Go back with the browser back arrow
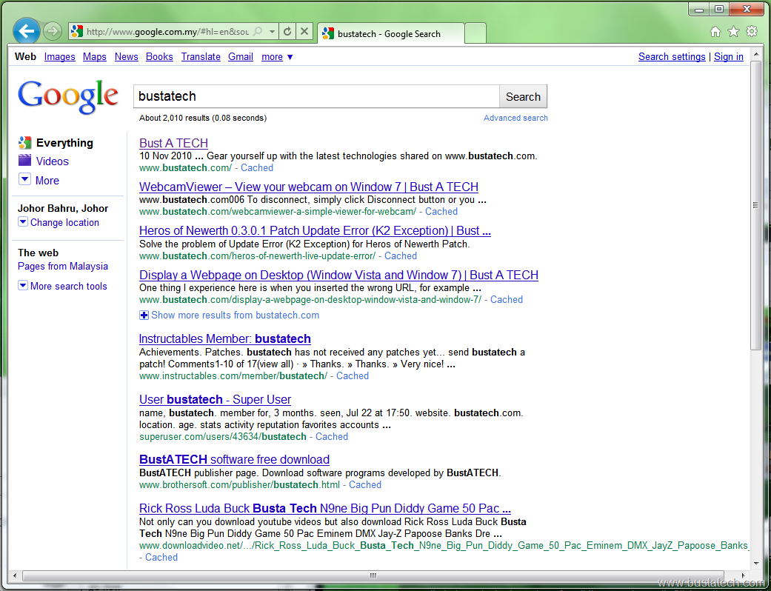 click(26, 31)
